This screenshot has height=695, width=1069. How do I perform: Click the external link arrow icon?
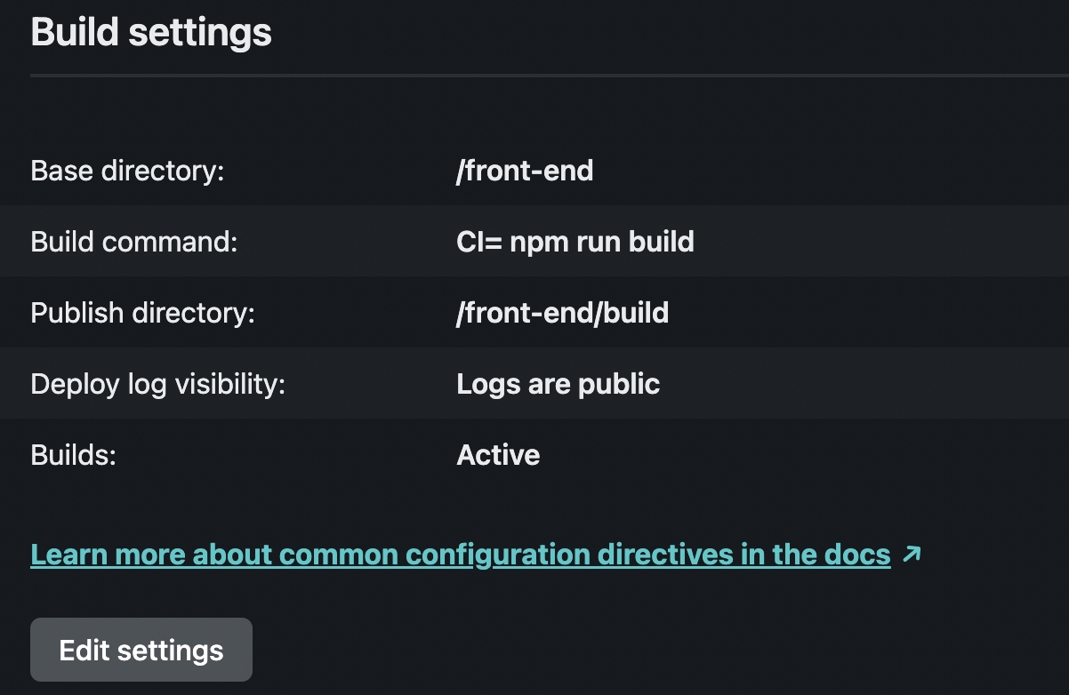pyautogui.click(x=911, y=555)
